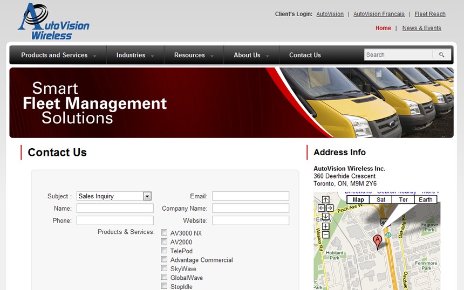Expand the Industries menu arrow

(152, 56)
